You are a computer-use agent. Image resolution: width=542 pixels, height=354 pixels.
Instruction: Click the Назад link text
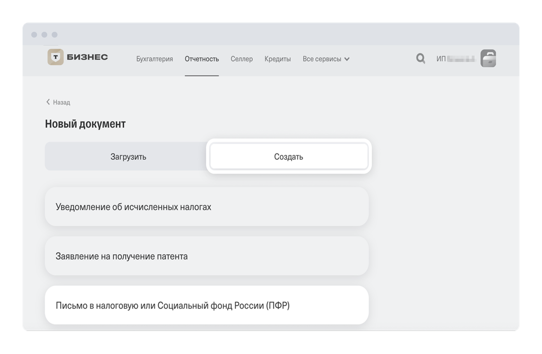tap(61, 102)
